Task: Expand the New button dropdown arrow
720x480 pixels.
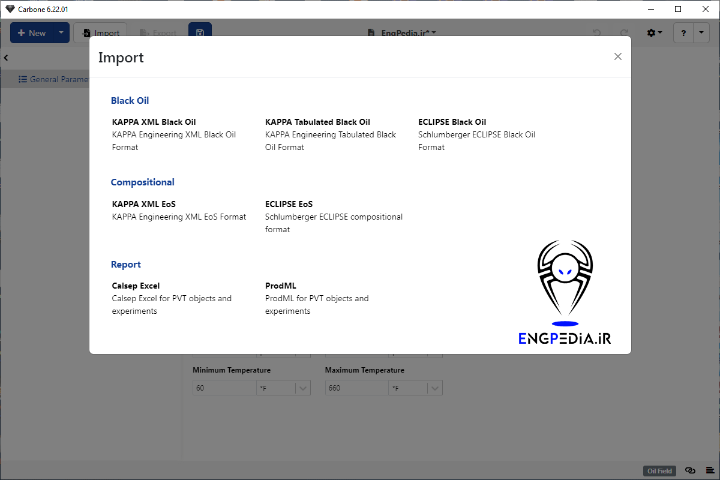Action: [61, 33]
